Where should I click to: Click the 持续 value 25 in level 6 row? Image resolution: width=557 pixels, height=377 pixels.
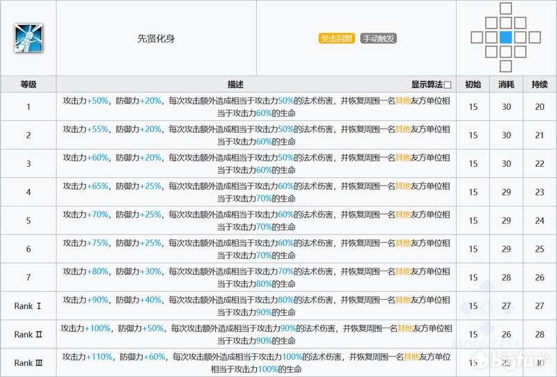click(x=540, y=249)
